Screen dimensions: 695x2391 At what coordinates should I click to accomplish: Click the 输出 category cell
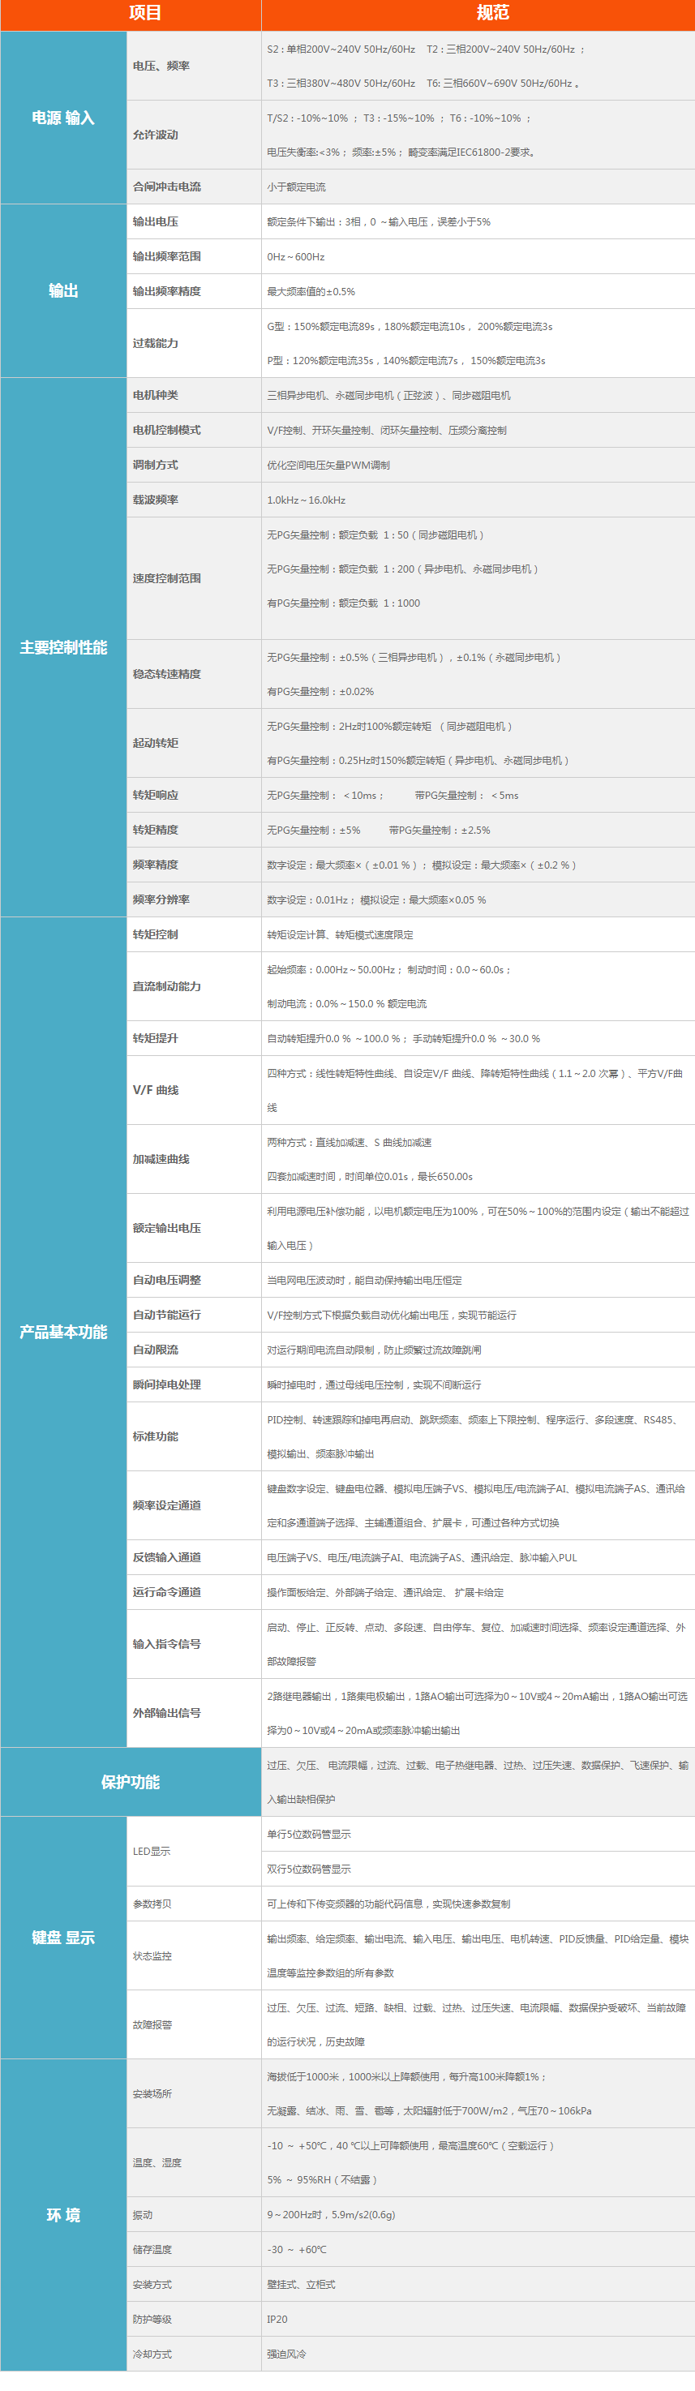[x=63, y=290]
